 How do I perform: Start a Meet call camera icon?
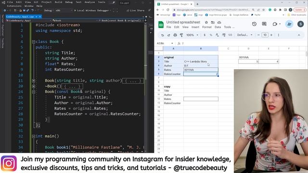pos(275,24)
